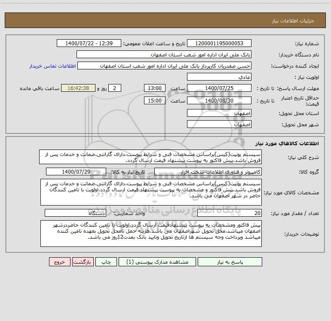Click the شماره نیاز label
331x321 pixels.
307,44
